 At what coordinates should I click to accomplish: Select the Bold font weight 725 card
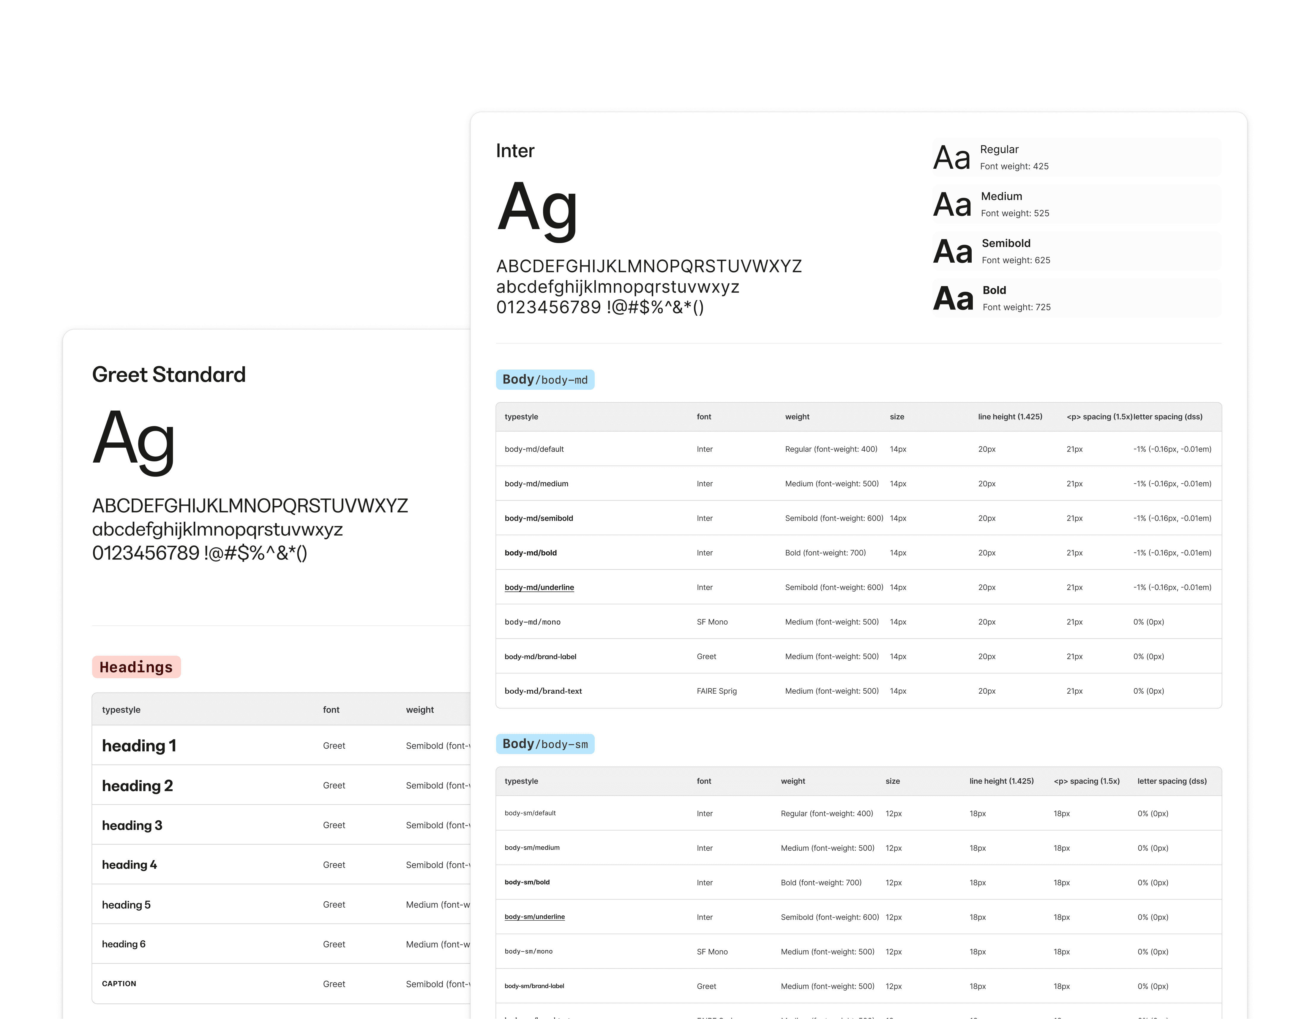coord(1077,297)
